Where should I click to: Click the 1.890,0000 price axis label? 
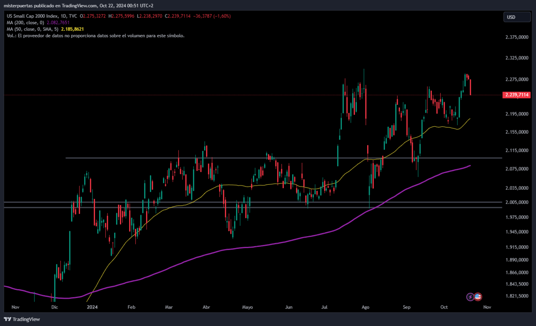pyautogui.click(x=517, y=260)
